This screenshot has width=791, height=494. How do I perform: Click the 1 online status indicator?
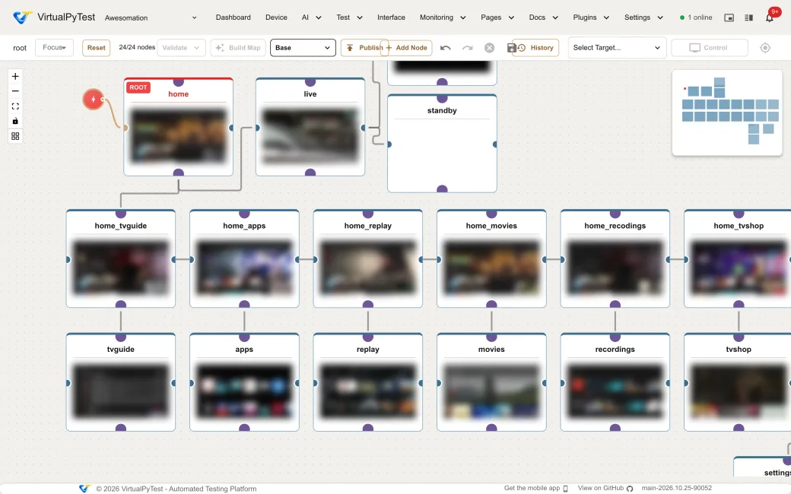(x=696, y=17)
